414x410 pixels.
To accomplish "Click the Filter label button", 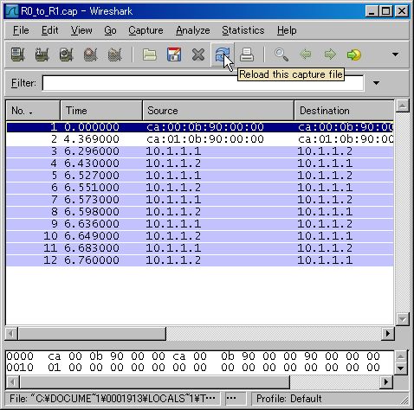I will [x=23, y=83].
